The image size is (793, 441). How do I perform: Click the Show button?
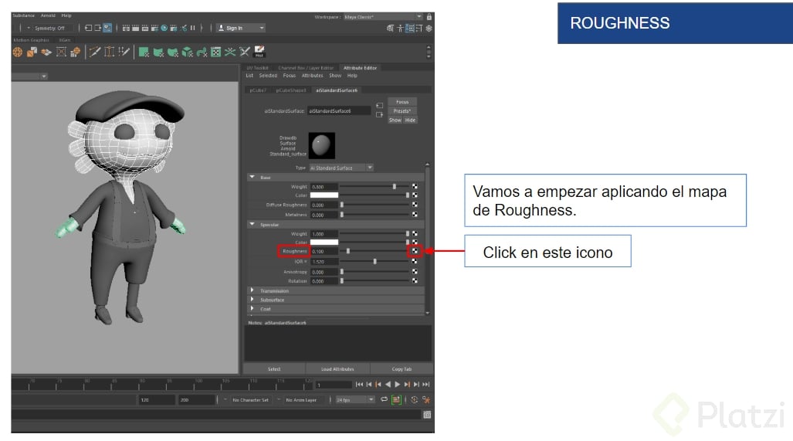pyautogui.click(x=395, y=120)
